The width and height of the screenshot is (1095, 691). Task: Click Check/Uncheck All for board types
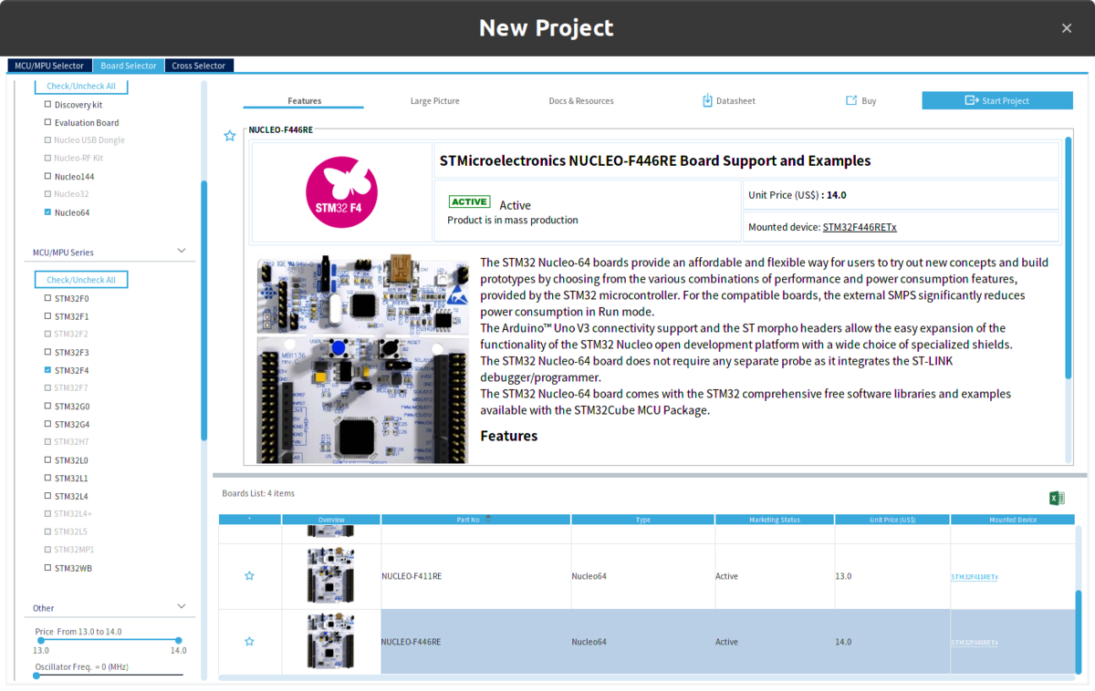81,86
